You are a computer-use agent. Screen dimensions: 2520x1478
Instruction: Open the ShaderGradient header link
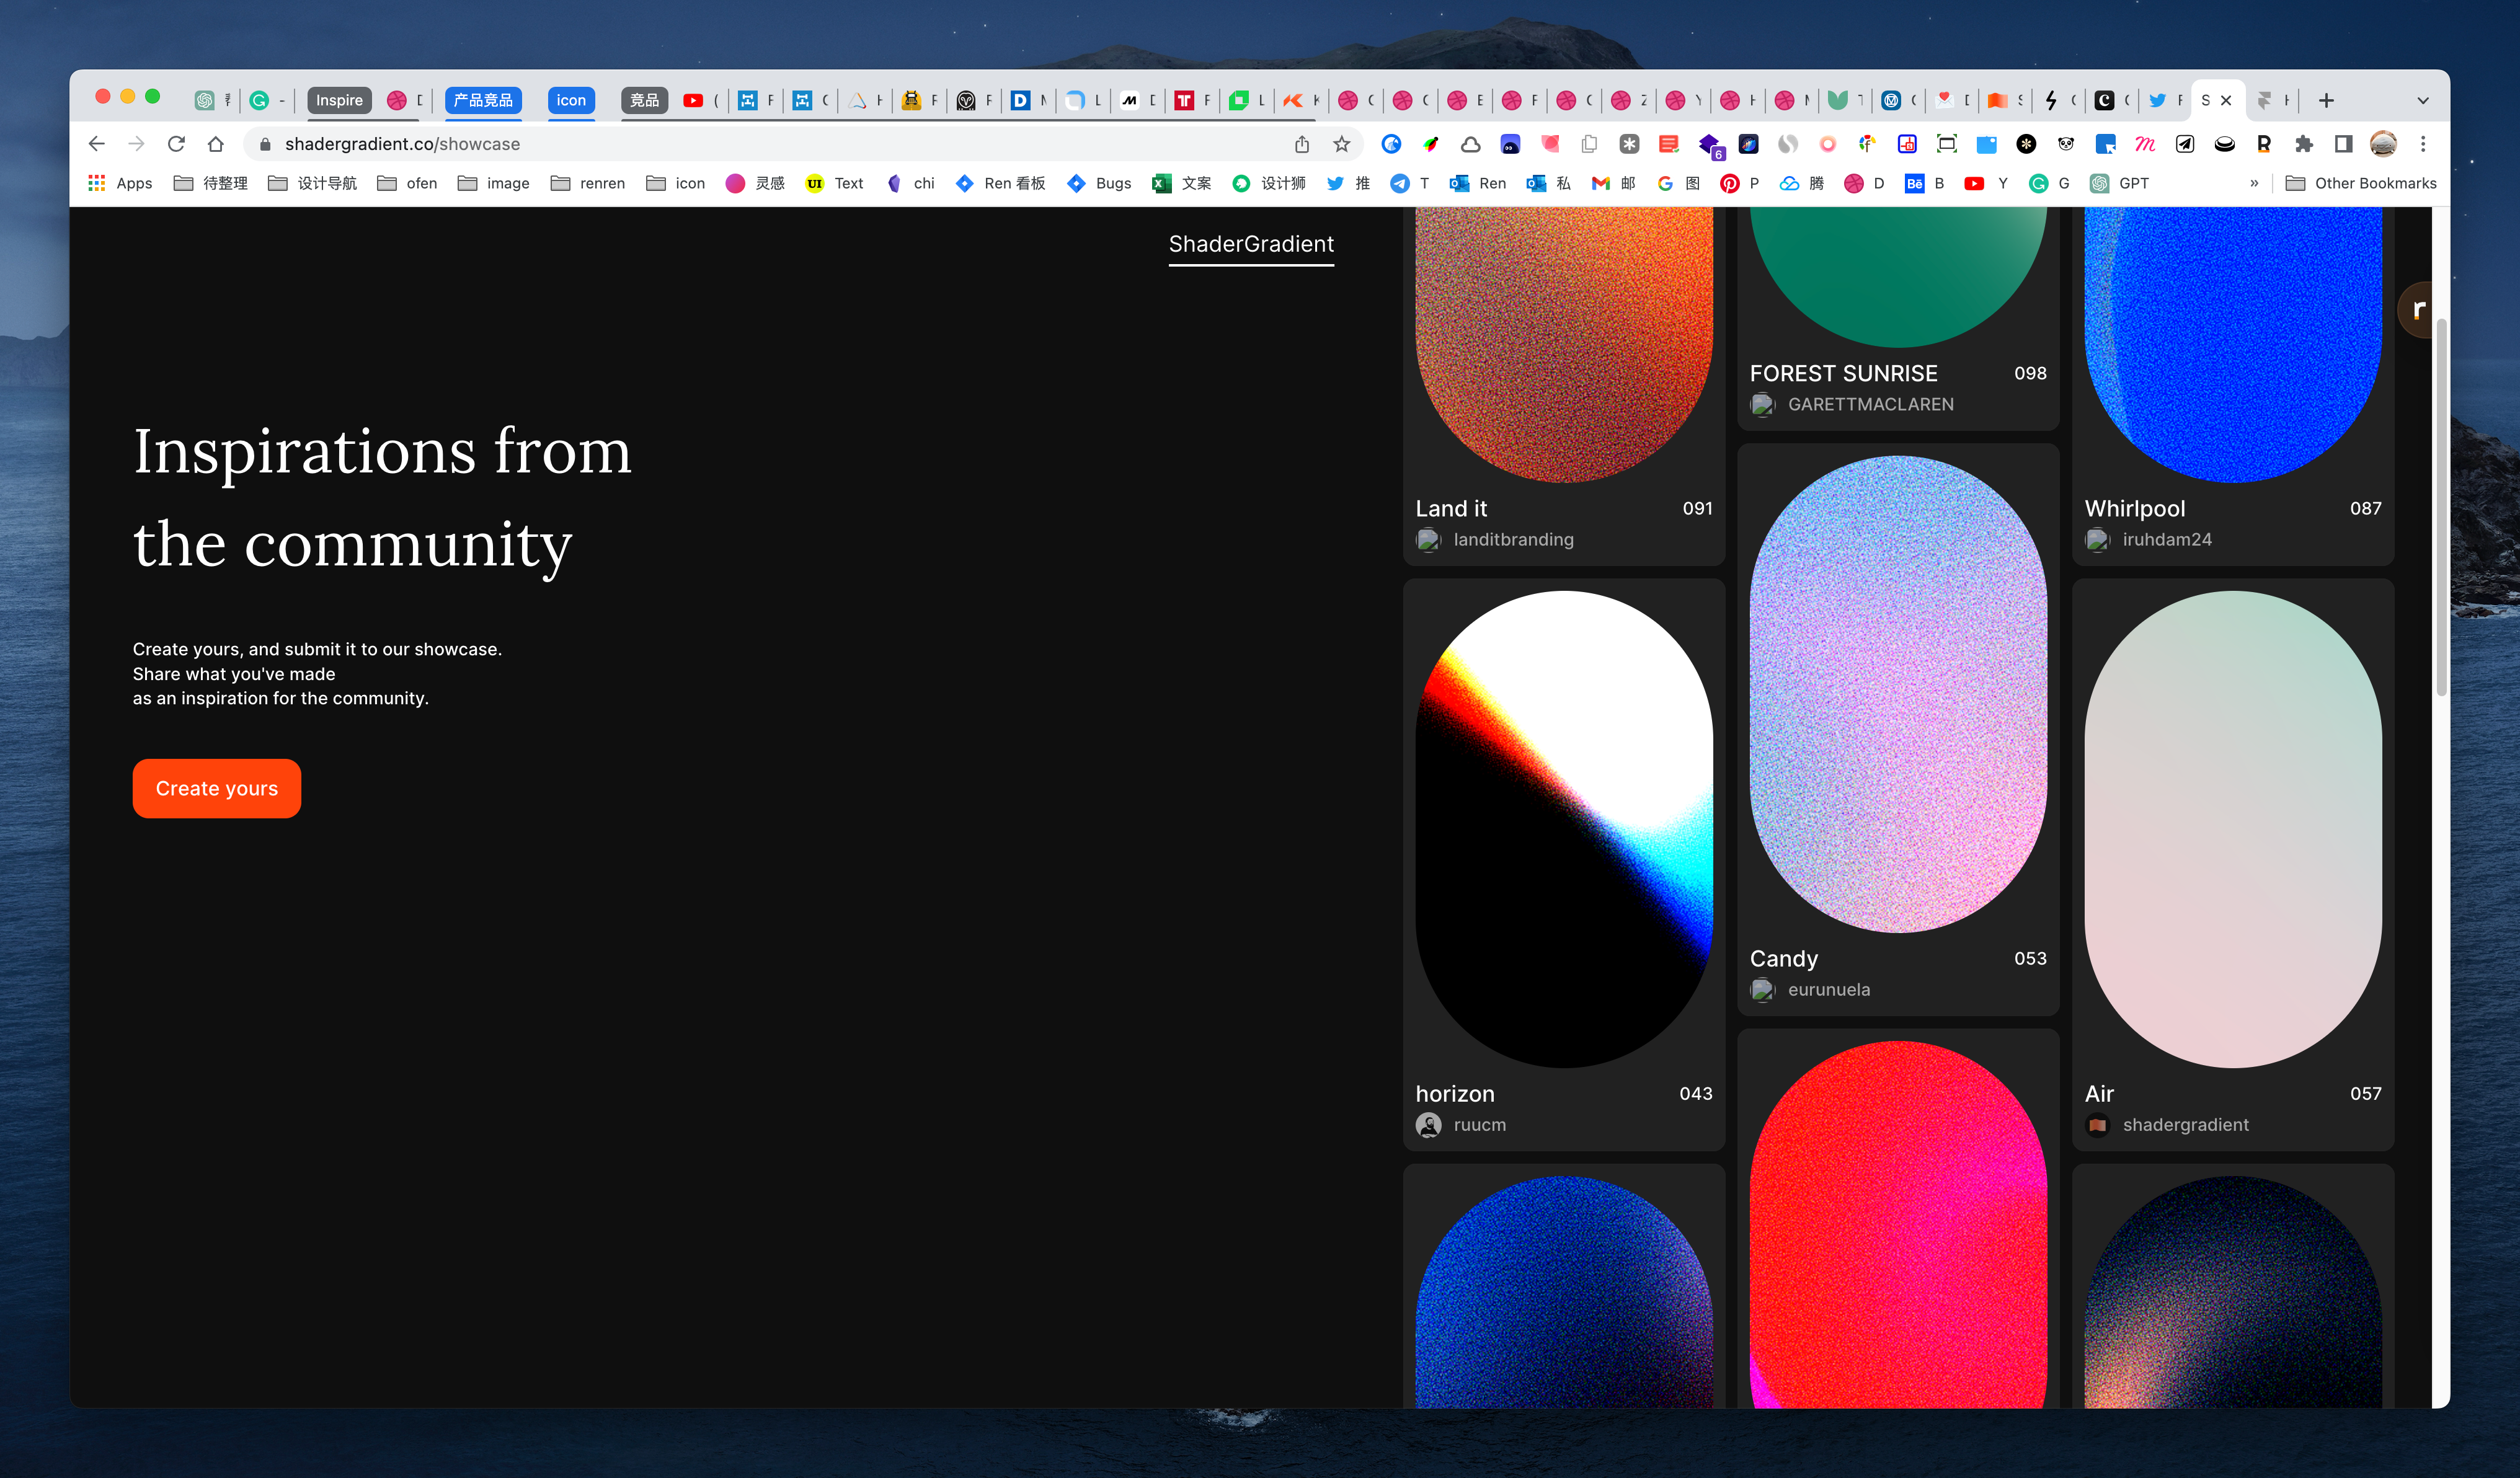pyautogui.click(x=1251, y=244)
